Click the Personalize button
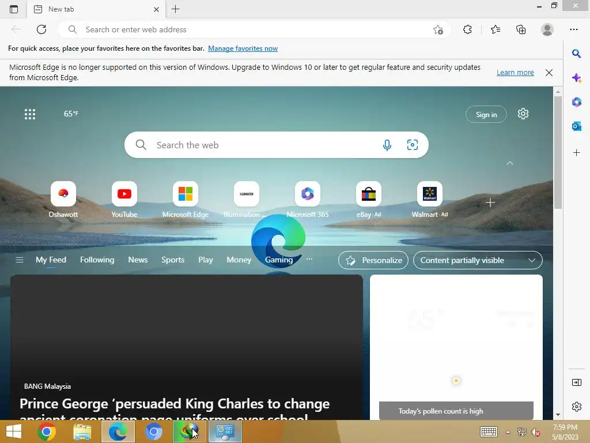 [373, 260]
